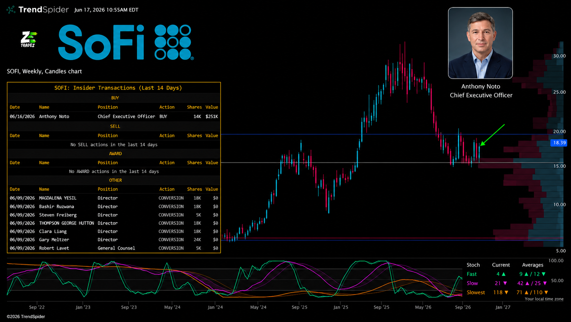Click the Robert Lavet General Counsel row
Screen dimensions: 571x322
pyautogui.click(x=114, y=248)
